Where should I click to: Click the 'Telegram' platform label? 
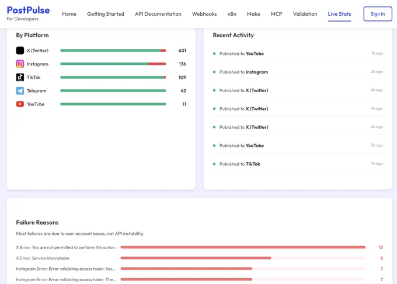(x=36, y=90)
